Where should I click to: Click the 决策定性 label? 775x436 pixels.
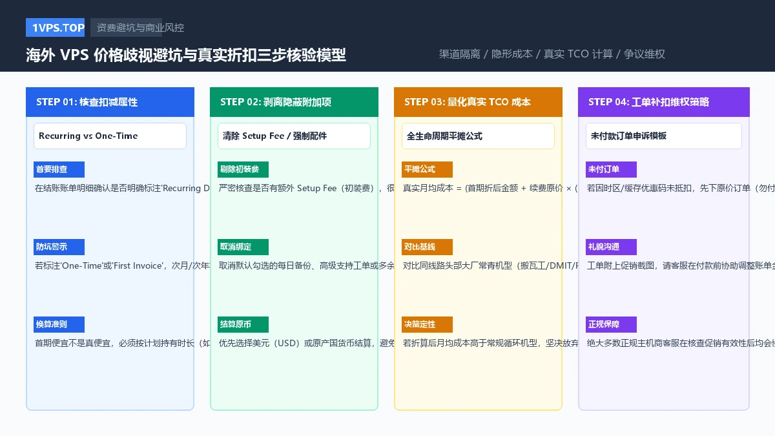427,324
